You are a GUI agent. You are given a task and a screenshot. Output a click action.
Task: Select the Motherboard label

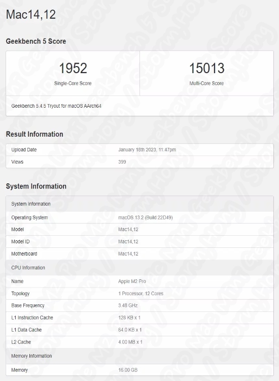tap(24, 253)
